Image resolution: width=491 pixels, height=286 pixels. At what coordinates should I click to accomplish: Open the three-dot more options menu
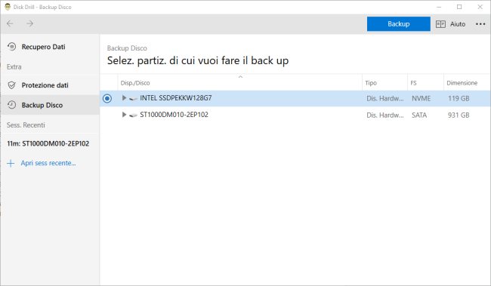tap(480, 24)
